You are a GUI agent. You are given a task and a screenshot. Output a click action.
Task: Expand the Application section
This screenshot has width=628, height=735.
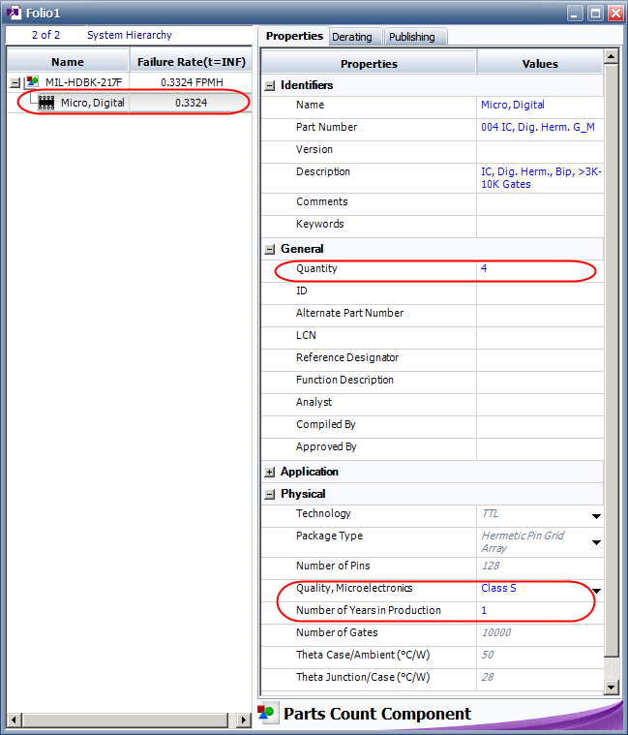tap(270, 472)
